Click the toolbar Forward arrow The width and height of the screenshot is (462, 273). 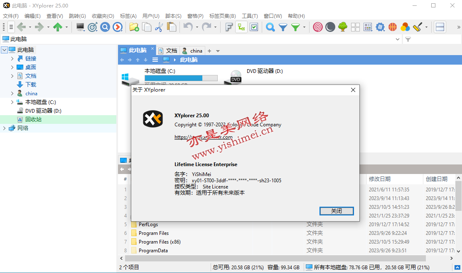tap(39, 27)
